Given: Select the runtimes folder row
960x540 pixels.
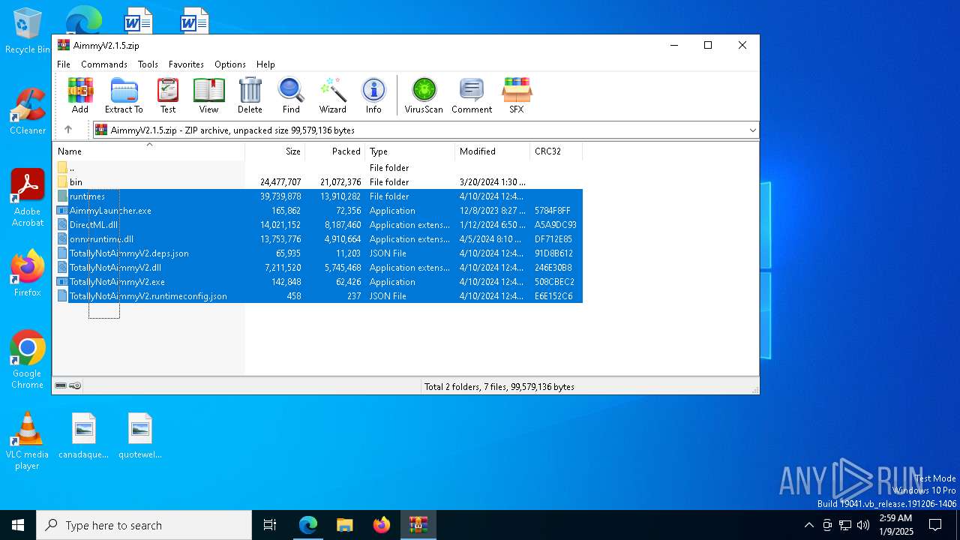Looking at the screenshot, I should click(x=317, y=196).
